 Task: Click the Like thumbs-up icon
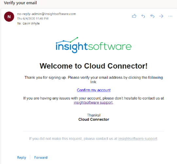point(134,16)
